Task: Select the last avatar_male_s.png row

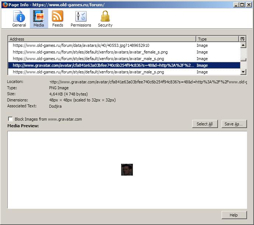Action: tap(124, 72)
